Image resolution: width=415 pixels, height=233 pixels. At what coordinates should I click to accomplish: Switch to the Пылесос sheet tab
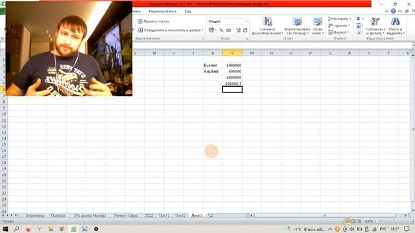[x=58, y=216]
